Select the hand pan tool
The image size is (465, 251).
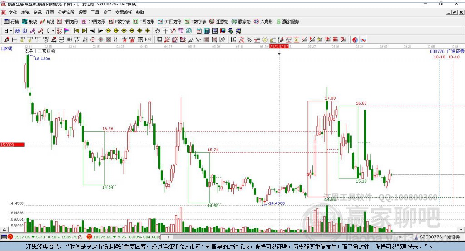(x=158, y=31)
